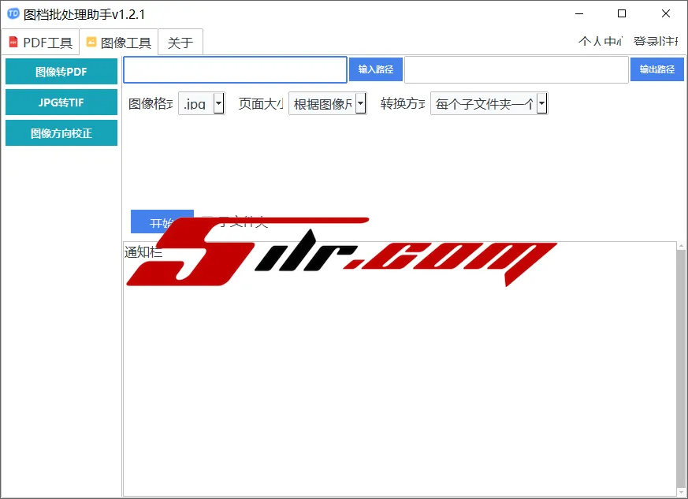The image size is (688, 499).
Task: Close the 图档批处理助手 window
Action: pyautogui.click(x=666, y=13)
